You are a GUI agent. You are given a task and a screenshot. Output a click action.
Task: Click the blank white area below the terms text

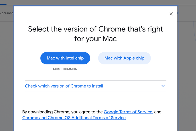[95, 126]
